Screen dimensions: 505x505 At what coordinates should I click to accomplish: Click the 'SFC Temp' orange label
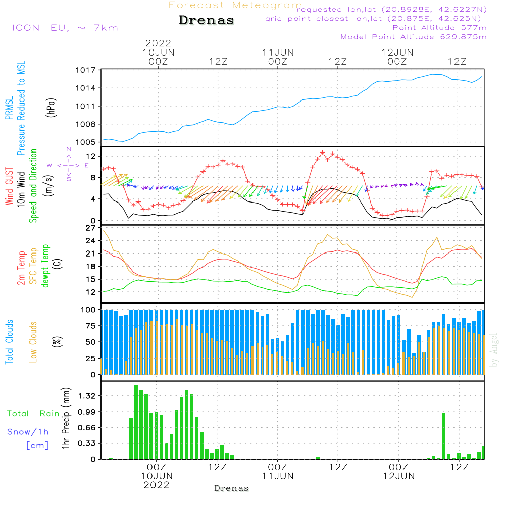coord(33,266)
